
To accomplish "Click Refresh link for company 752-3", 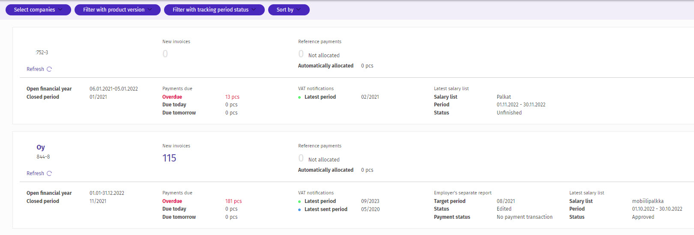I will (35, 69).
